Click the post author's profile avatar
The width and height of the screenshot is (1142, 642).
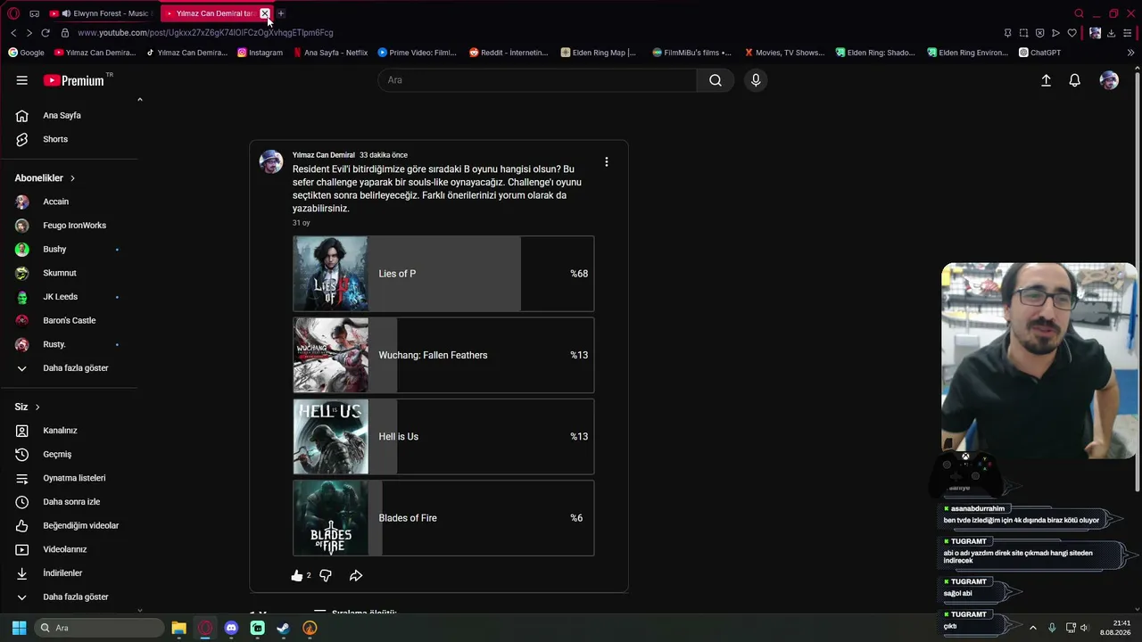pyautogui.click(x=271, y=161)
